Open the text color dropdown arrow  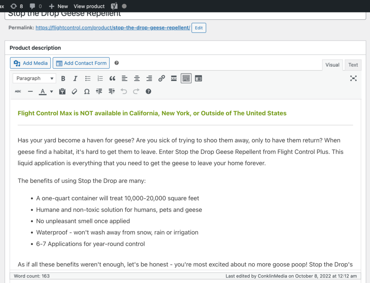[51, 91]
